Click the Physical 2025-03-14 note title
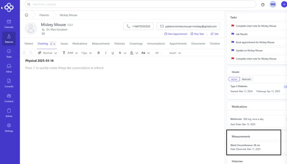The width and height of the screenshot is (287, 164). point(39,61)
